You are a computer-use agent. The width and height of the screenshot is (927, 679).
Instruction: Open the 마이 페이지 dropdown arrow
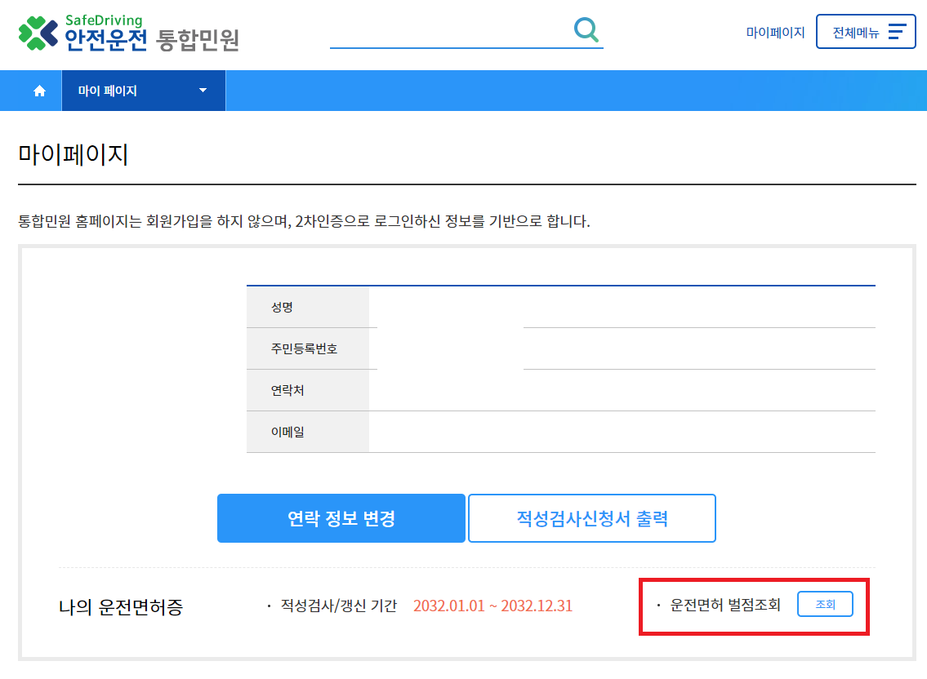pyautogui.click(x=202, y=91)
